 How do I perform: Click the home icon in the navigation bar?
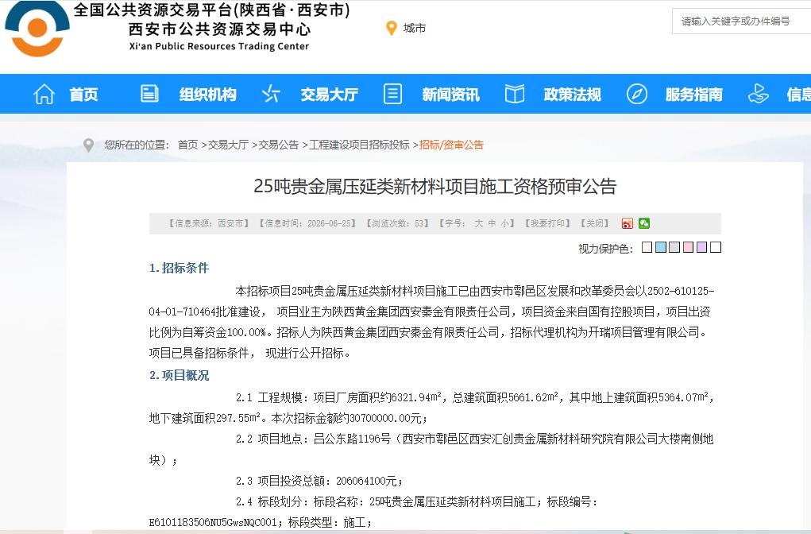(44, 95)
